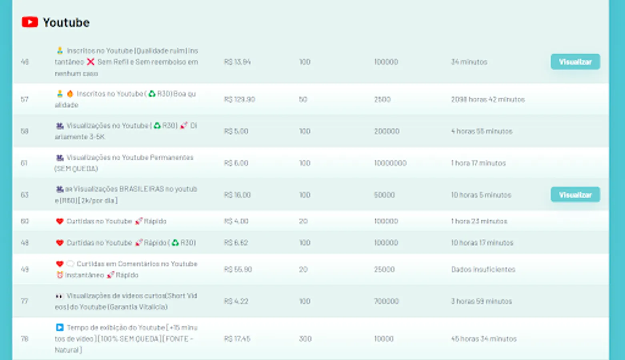The width and height of the screenshot is (625, 360).
Task: Select the price R$ 4,00
Action: point(236,221)
